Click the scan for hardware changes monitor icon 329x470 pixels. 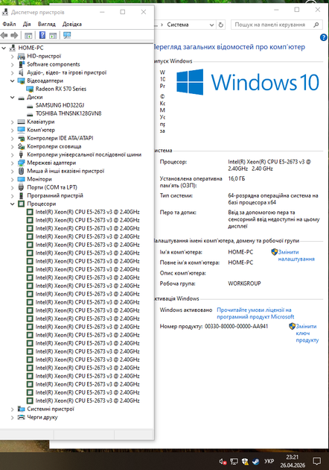67,35
